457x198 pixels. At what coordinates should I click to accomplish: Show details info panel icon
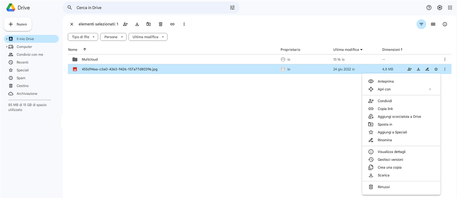pos(445,24)
